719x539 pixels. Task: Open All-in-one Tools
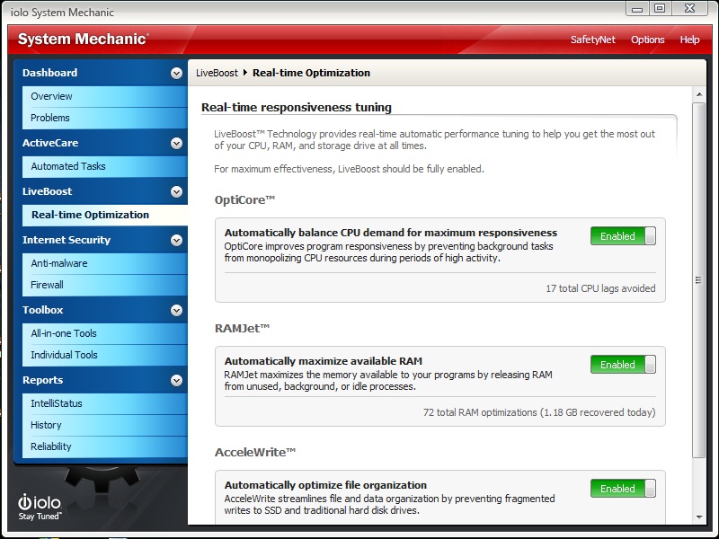105,333
